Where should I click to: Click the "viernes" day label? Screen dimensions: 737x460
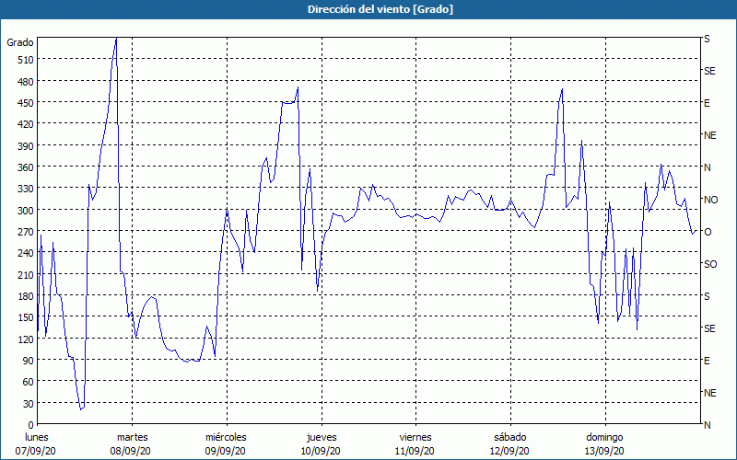[415, 438]
